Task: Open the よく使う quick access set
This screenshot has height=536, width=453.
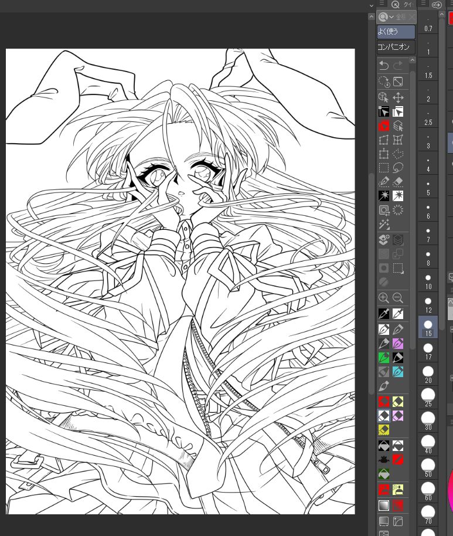Action: tap(396, 32)
